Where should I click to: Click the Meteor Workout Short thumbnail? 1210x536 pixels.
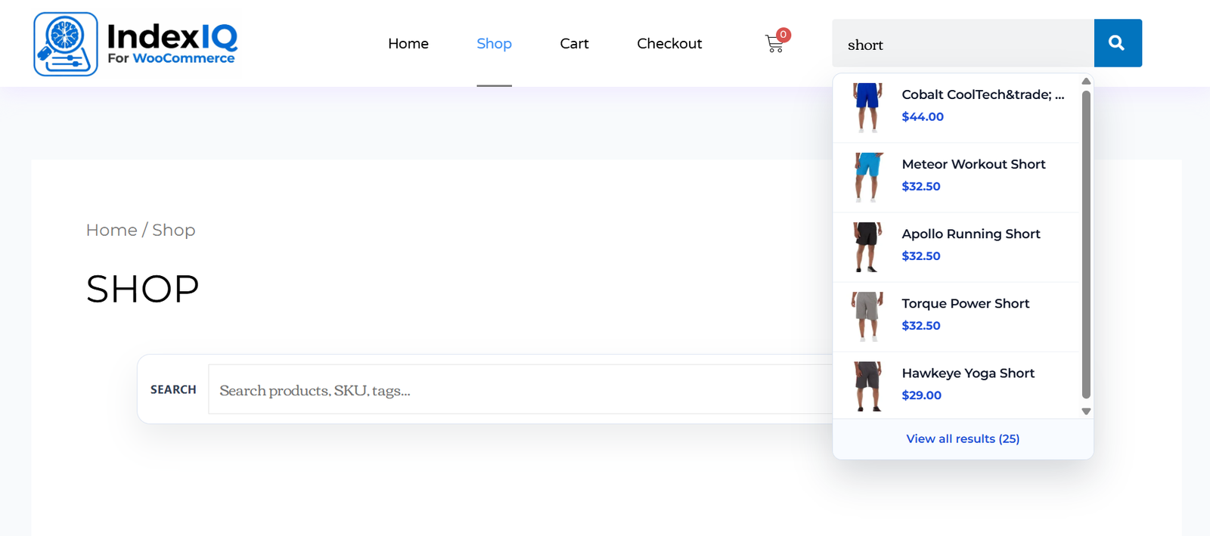867,177
